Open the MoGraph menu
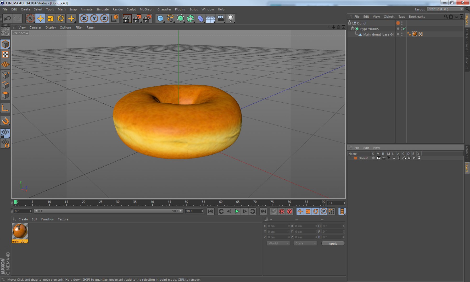 147,9
